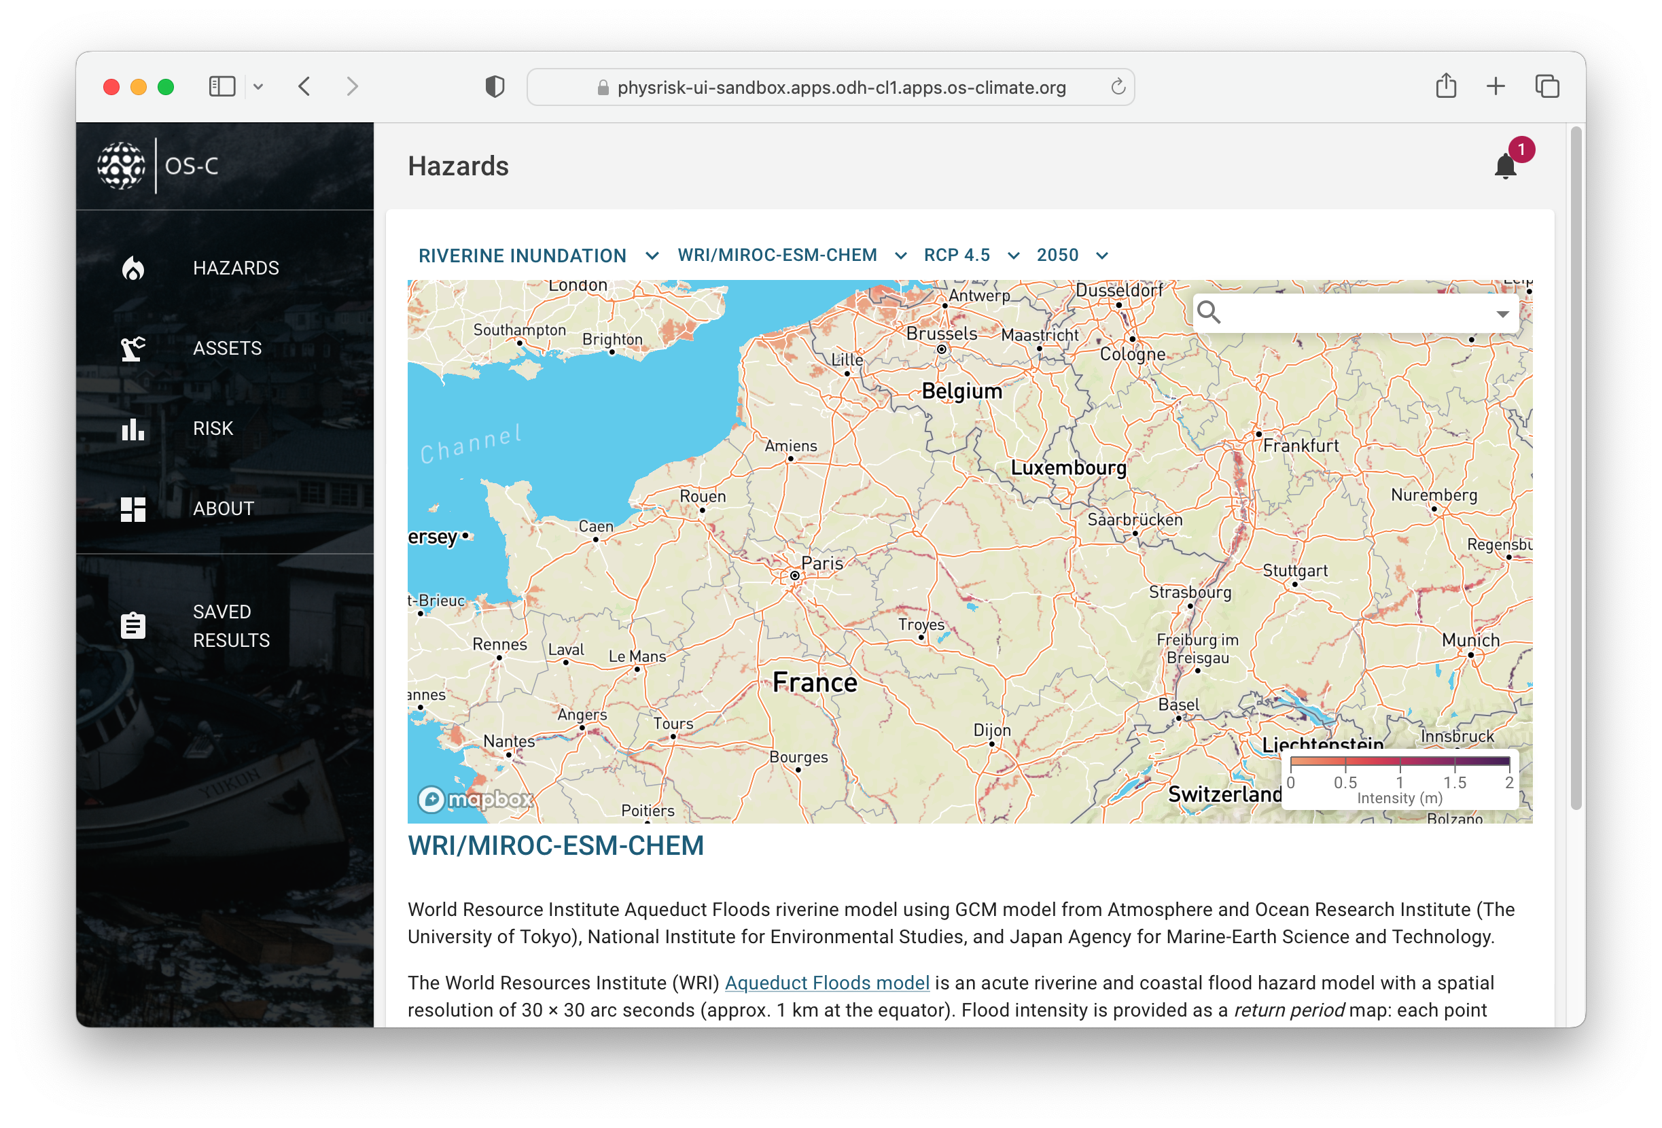Click the map location search field

click(x=1356, y=313)
